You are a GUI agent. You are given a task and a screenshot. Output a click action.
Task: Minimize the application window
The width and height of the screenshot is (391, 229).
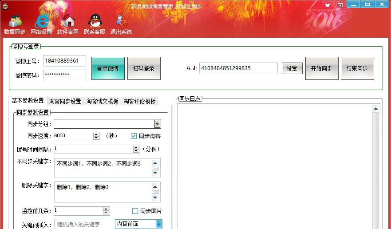pos(353,4)
